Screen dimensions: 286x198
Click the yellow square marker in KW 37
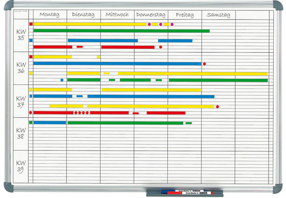tap(31, 89)
